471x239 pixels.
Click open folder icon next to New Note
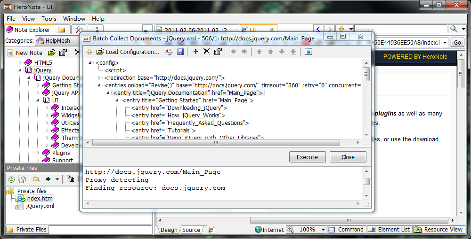[52, 53]
